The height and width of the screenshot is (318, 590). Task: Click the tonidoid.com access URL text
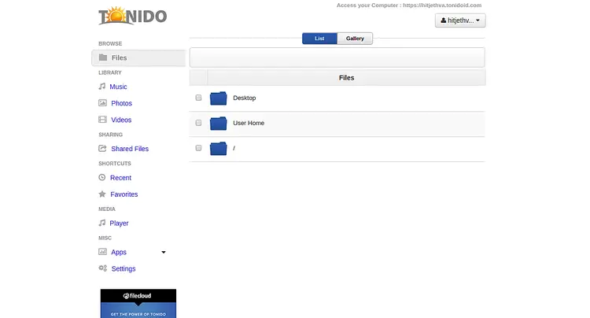click(x=442, y=6)
